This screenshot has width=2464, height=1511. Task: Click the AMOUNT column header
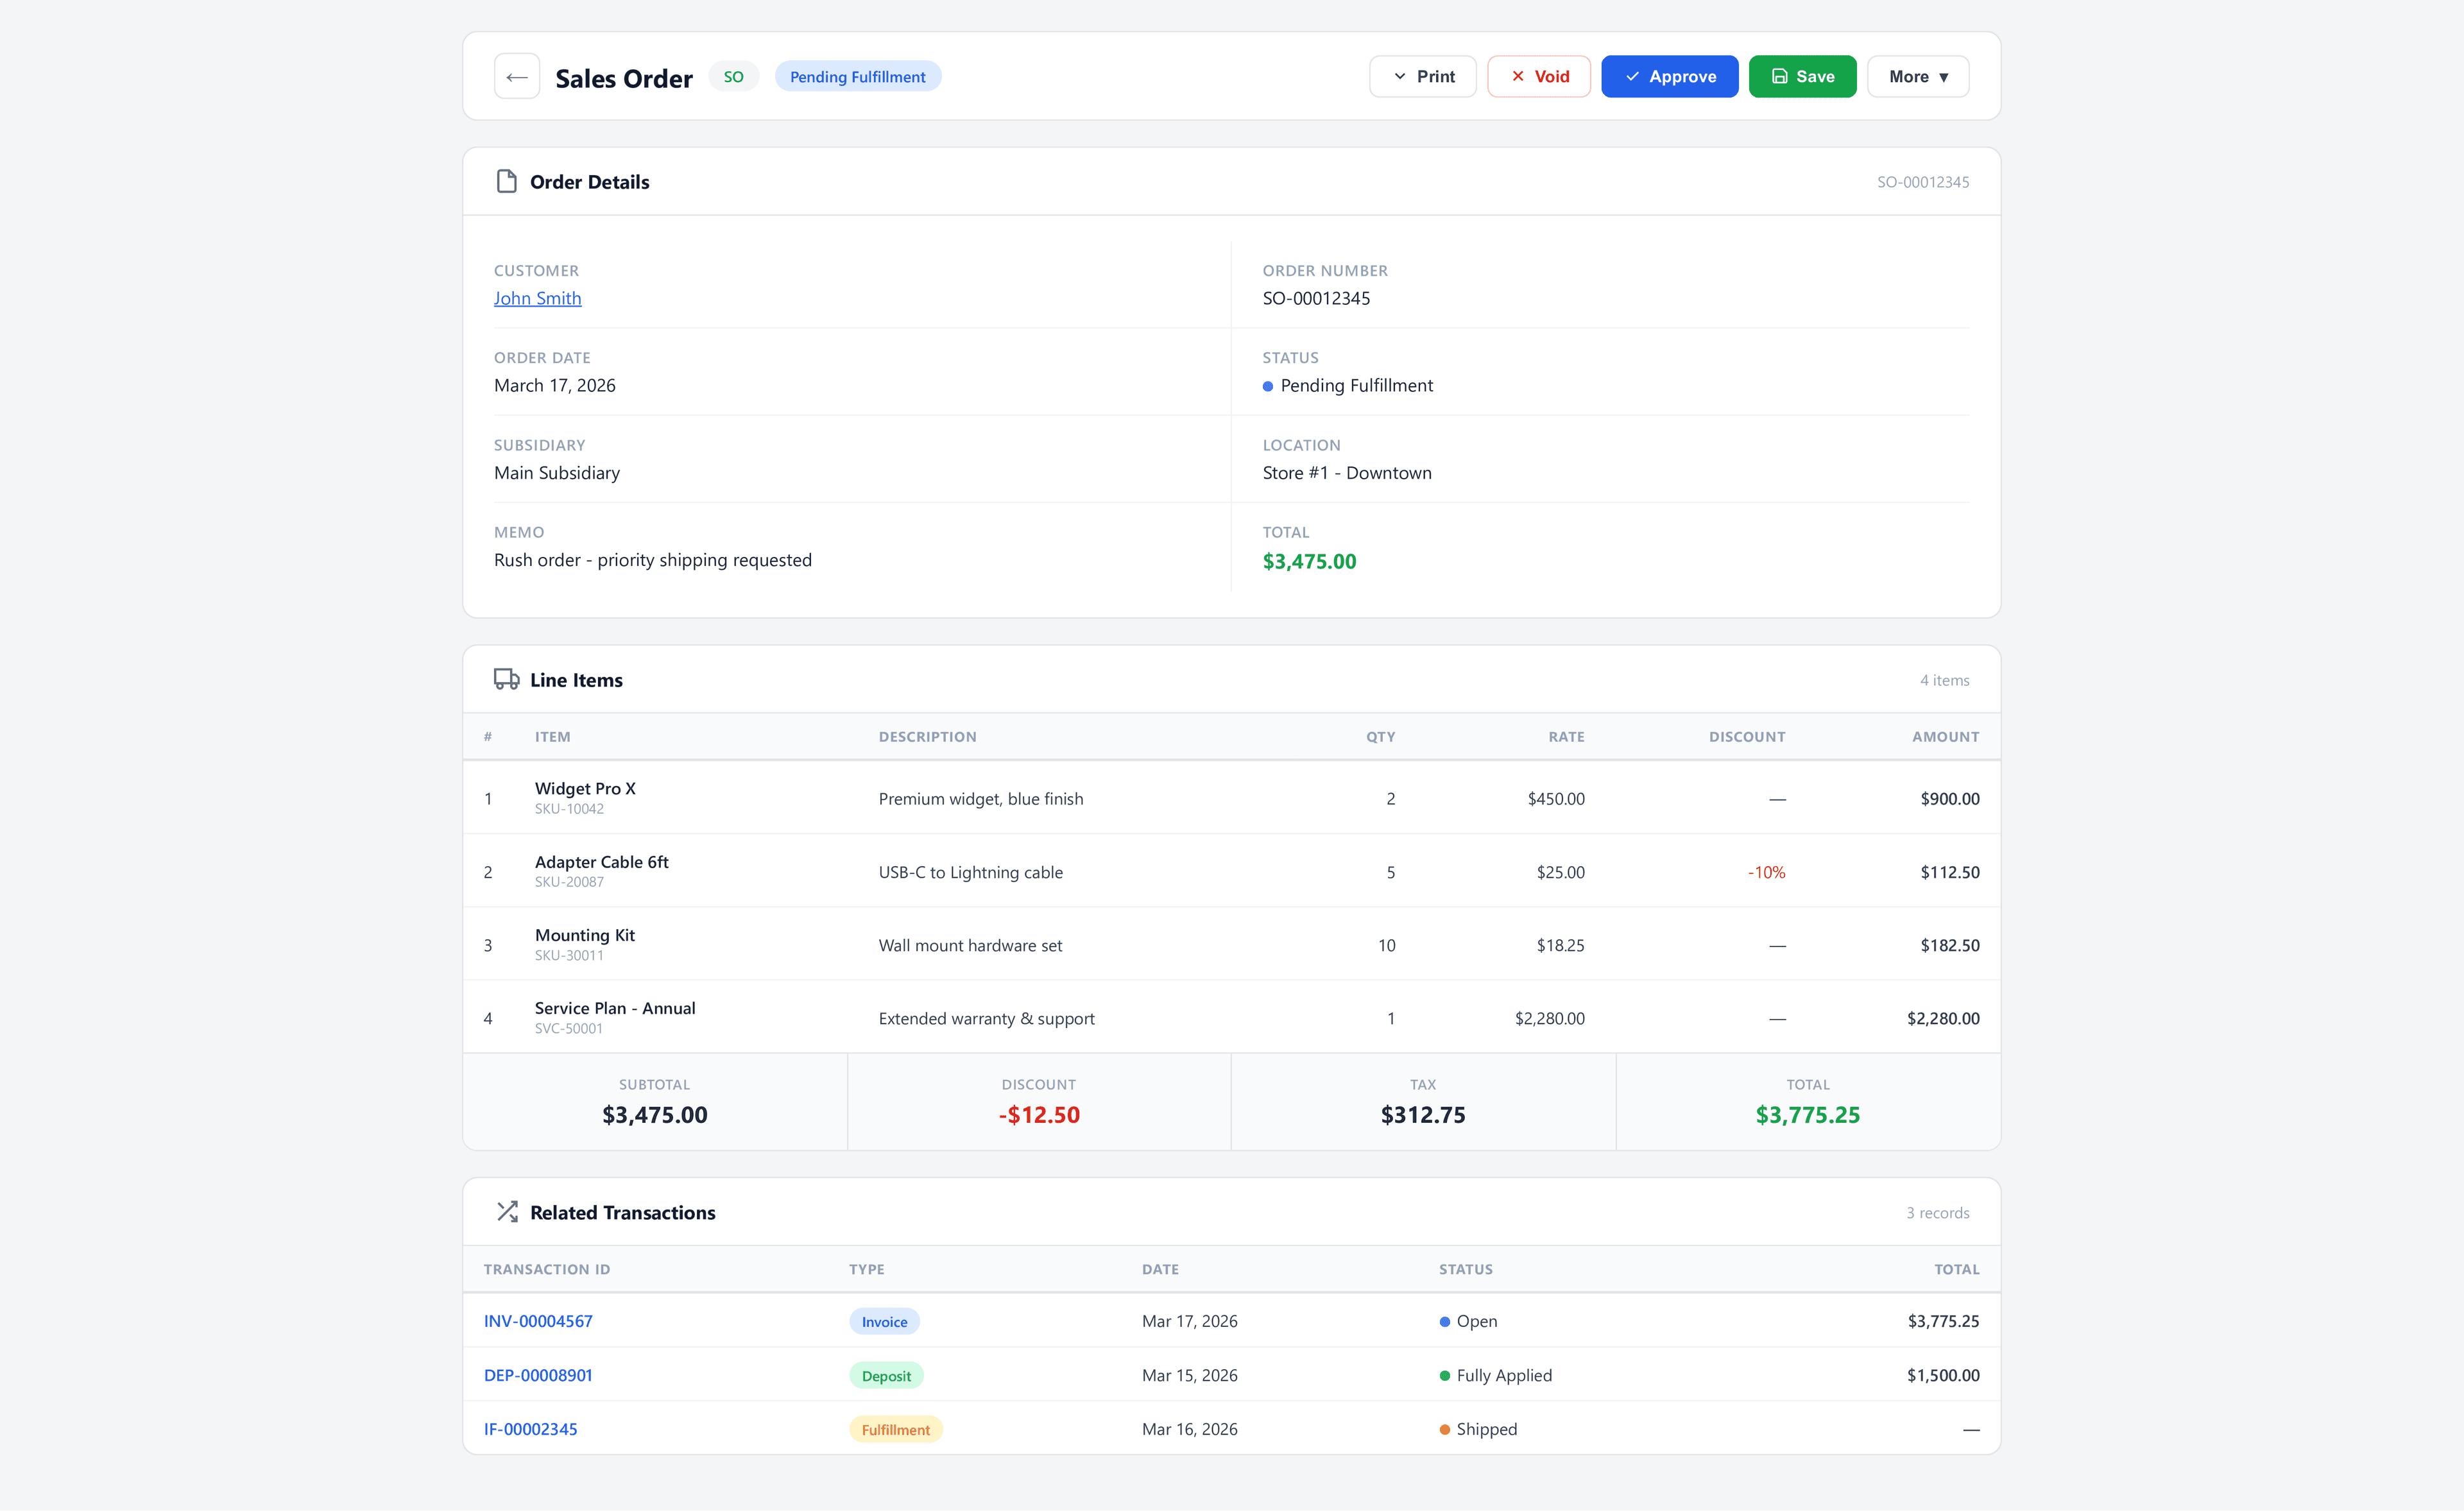pos(1945,737)
